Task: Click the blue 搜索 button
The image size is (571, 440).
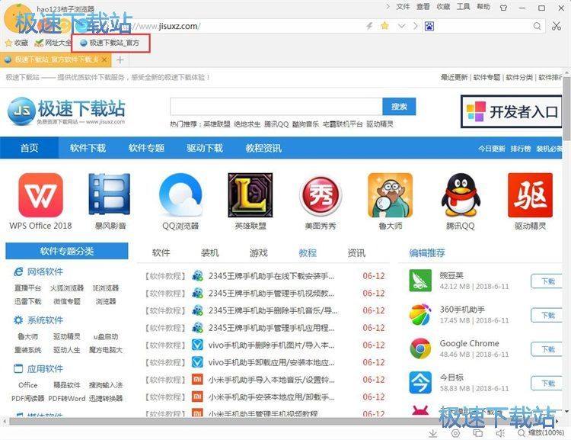Action: (399, 107)
